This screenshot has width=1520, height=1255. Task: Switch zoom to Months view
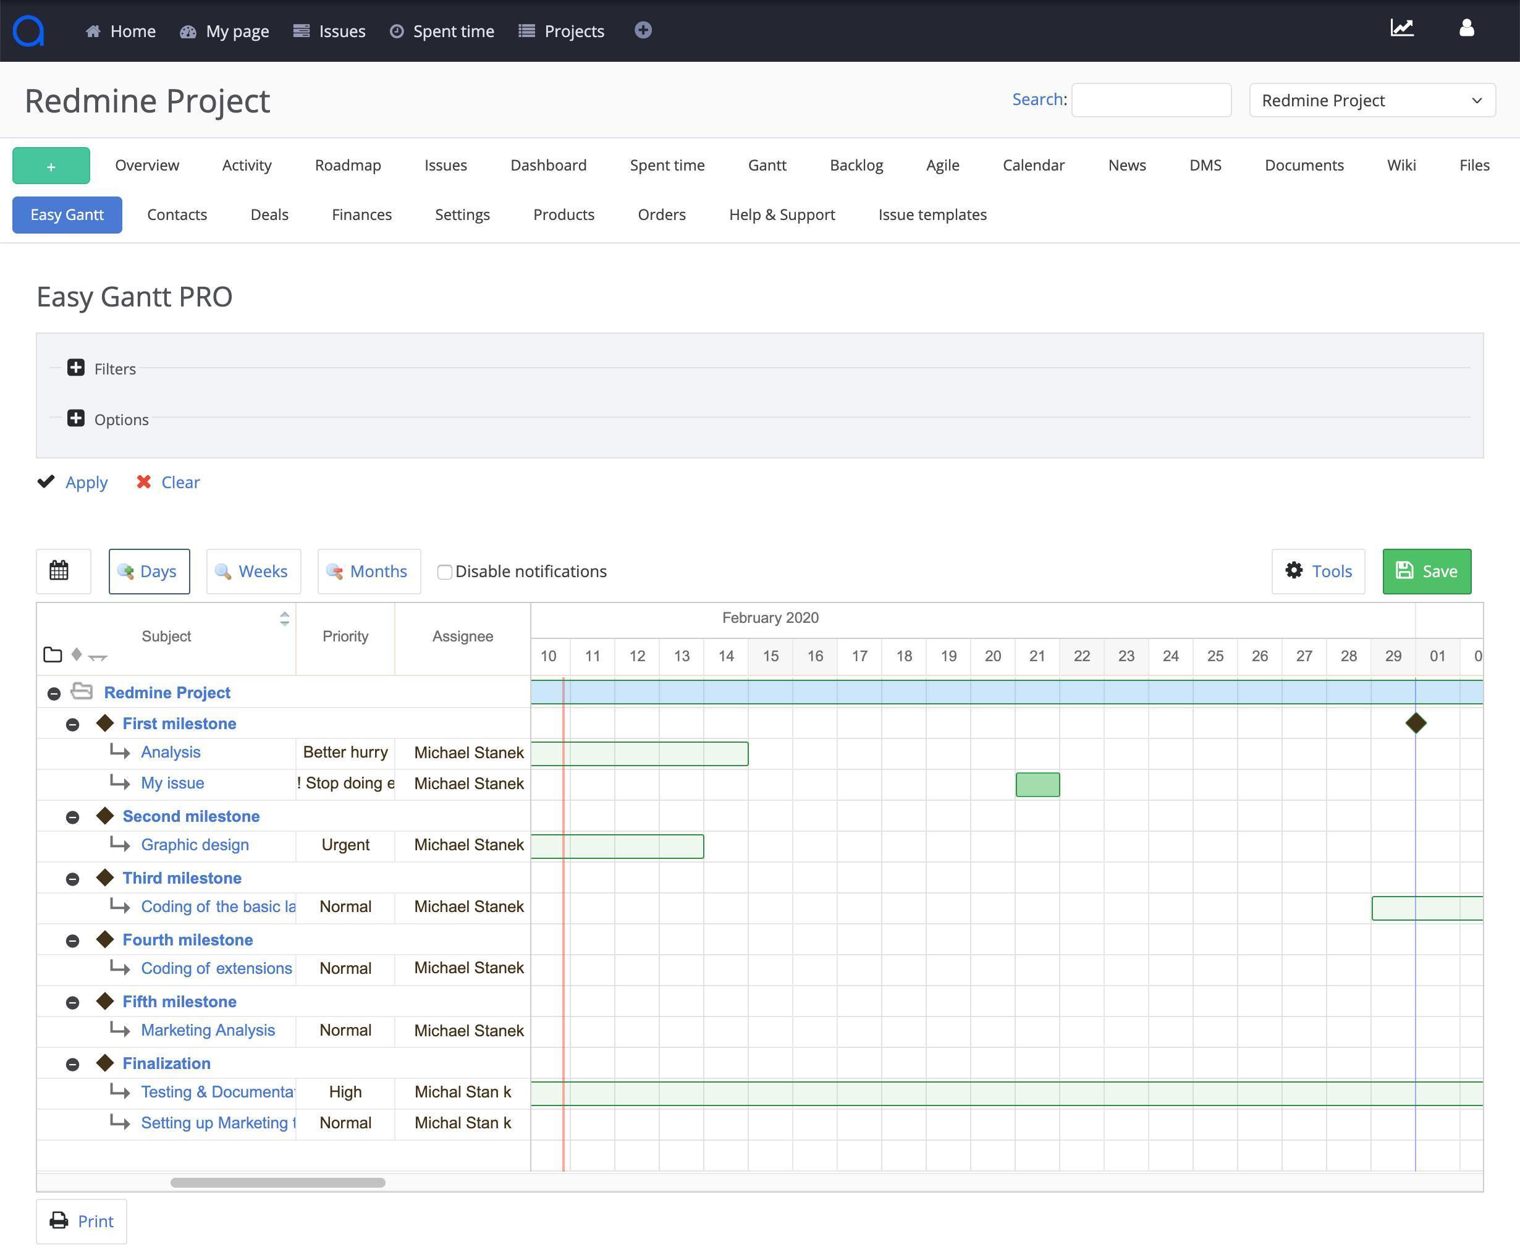pos(369,571)
